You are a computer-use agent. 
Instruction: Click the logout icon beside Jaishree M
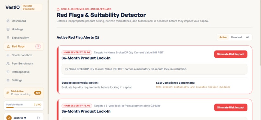39,118
